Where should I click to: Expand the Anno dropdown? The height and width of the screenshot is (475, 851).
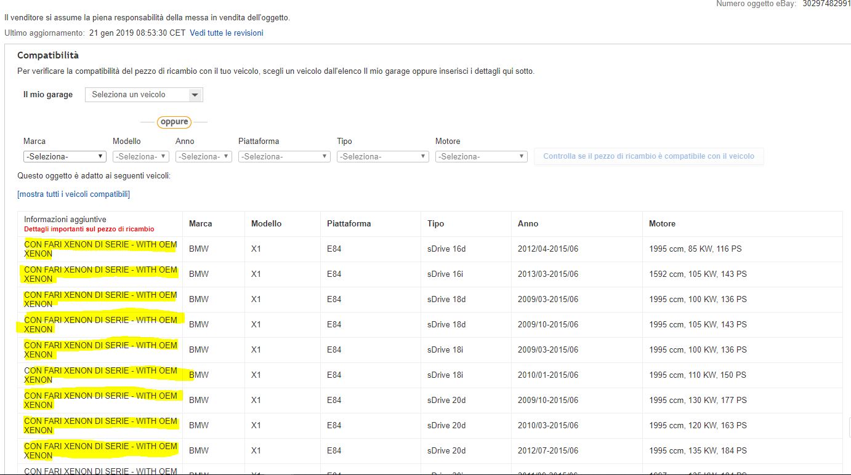(204, 156)
